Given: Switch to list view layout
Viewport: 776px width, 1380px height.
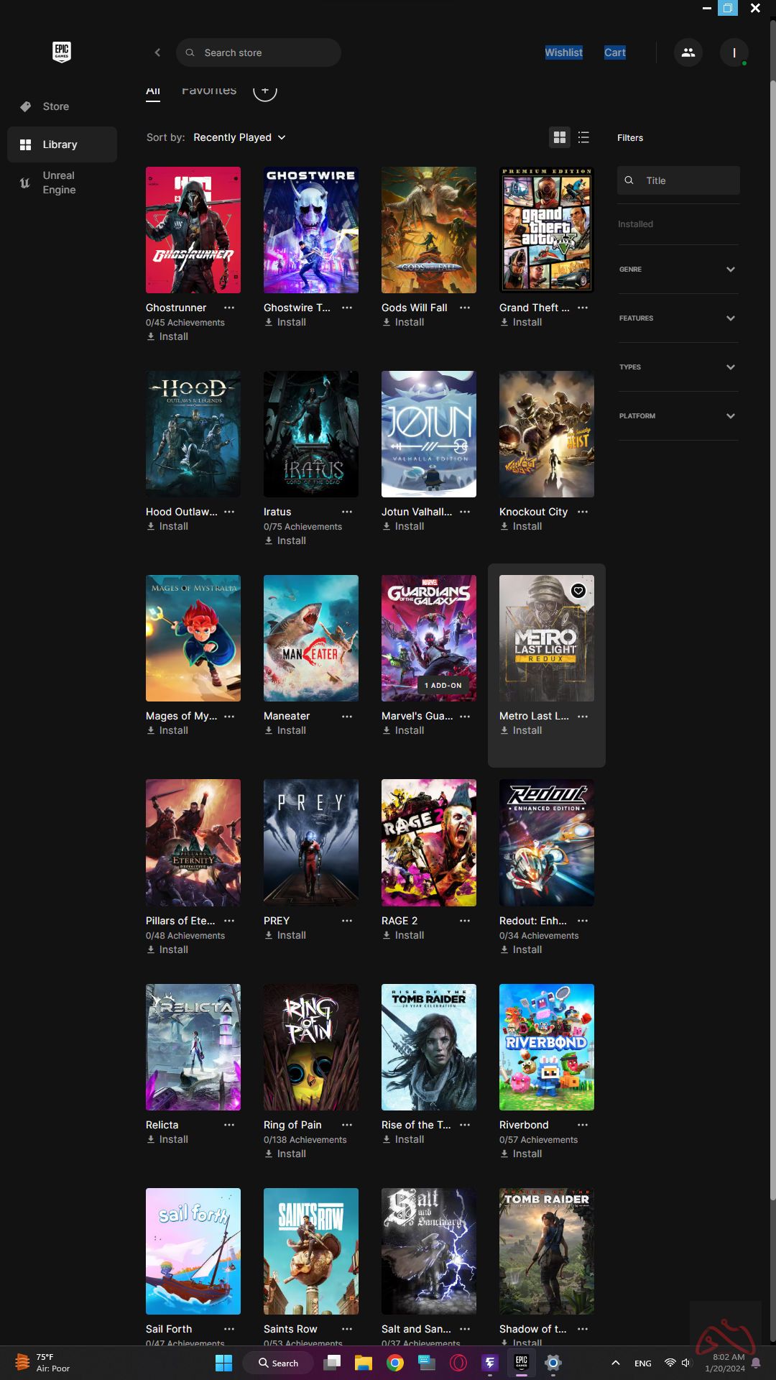Looking at the screenshot, I should tap(583, 137).
